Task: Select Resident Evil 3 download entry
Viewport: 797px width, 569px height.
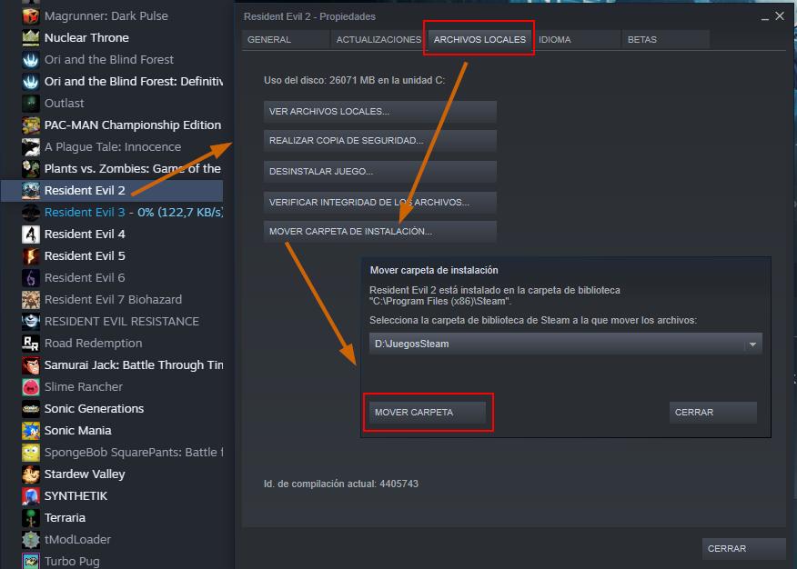Action: pyautogui.click(x=112, y=213)
